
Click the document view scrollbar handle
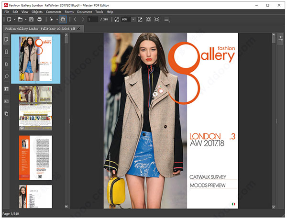(274, 40)
